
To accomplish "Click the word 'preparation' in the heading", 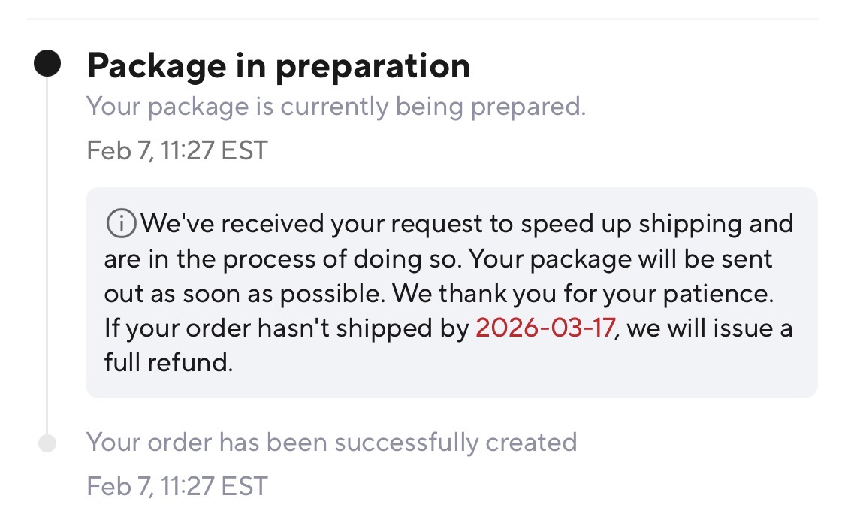I will pos(372,66).
